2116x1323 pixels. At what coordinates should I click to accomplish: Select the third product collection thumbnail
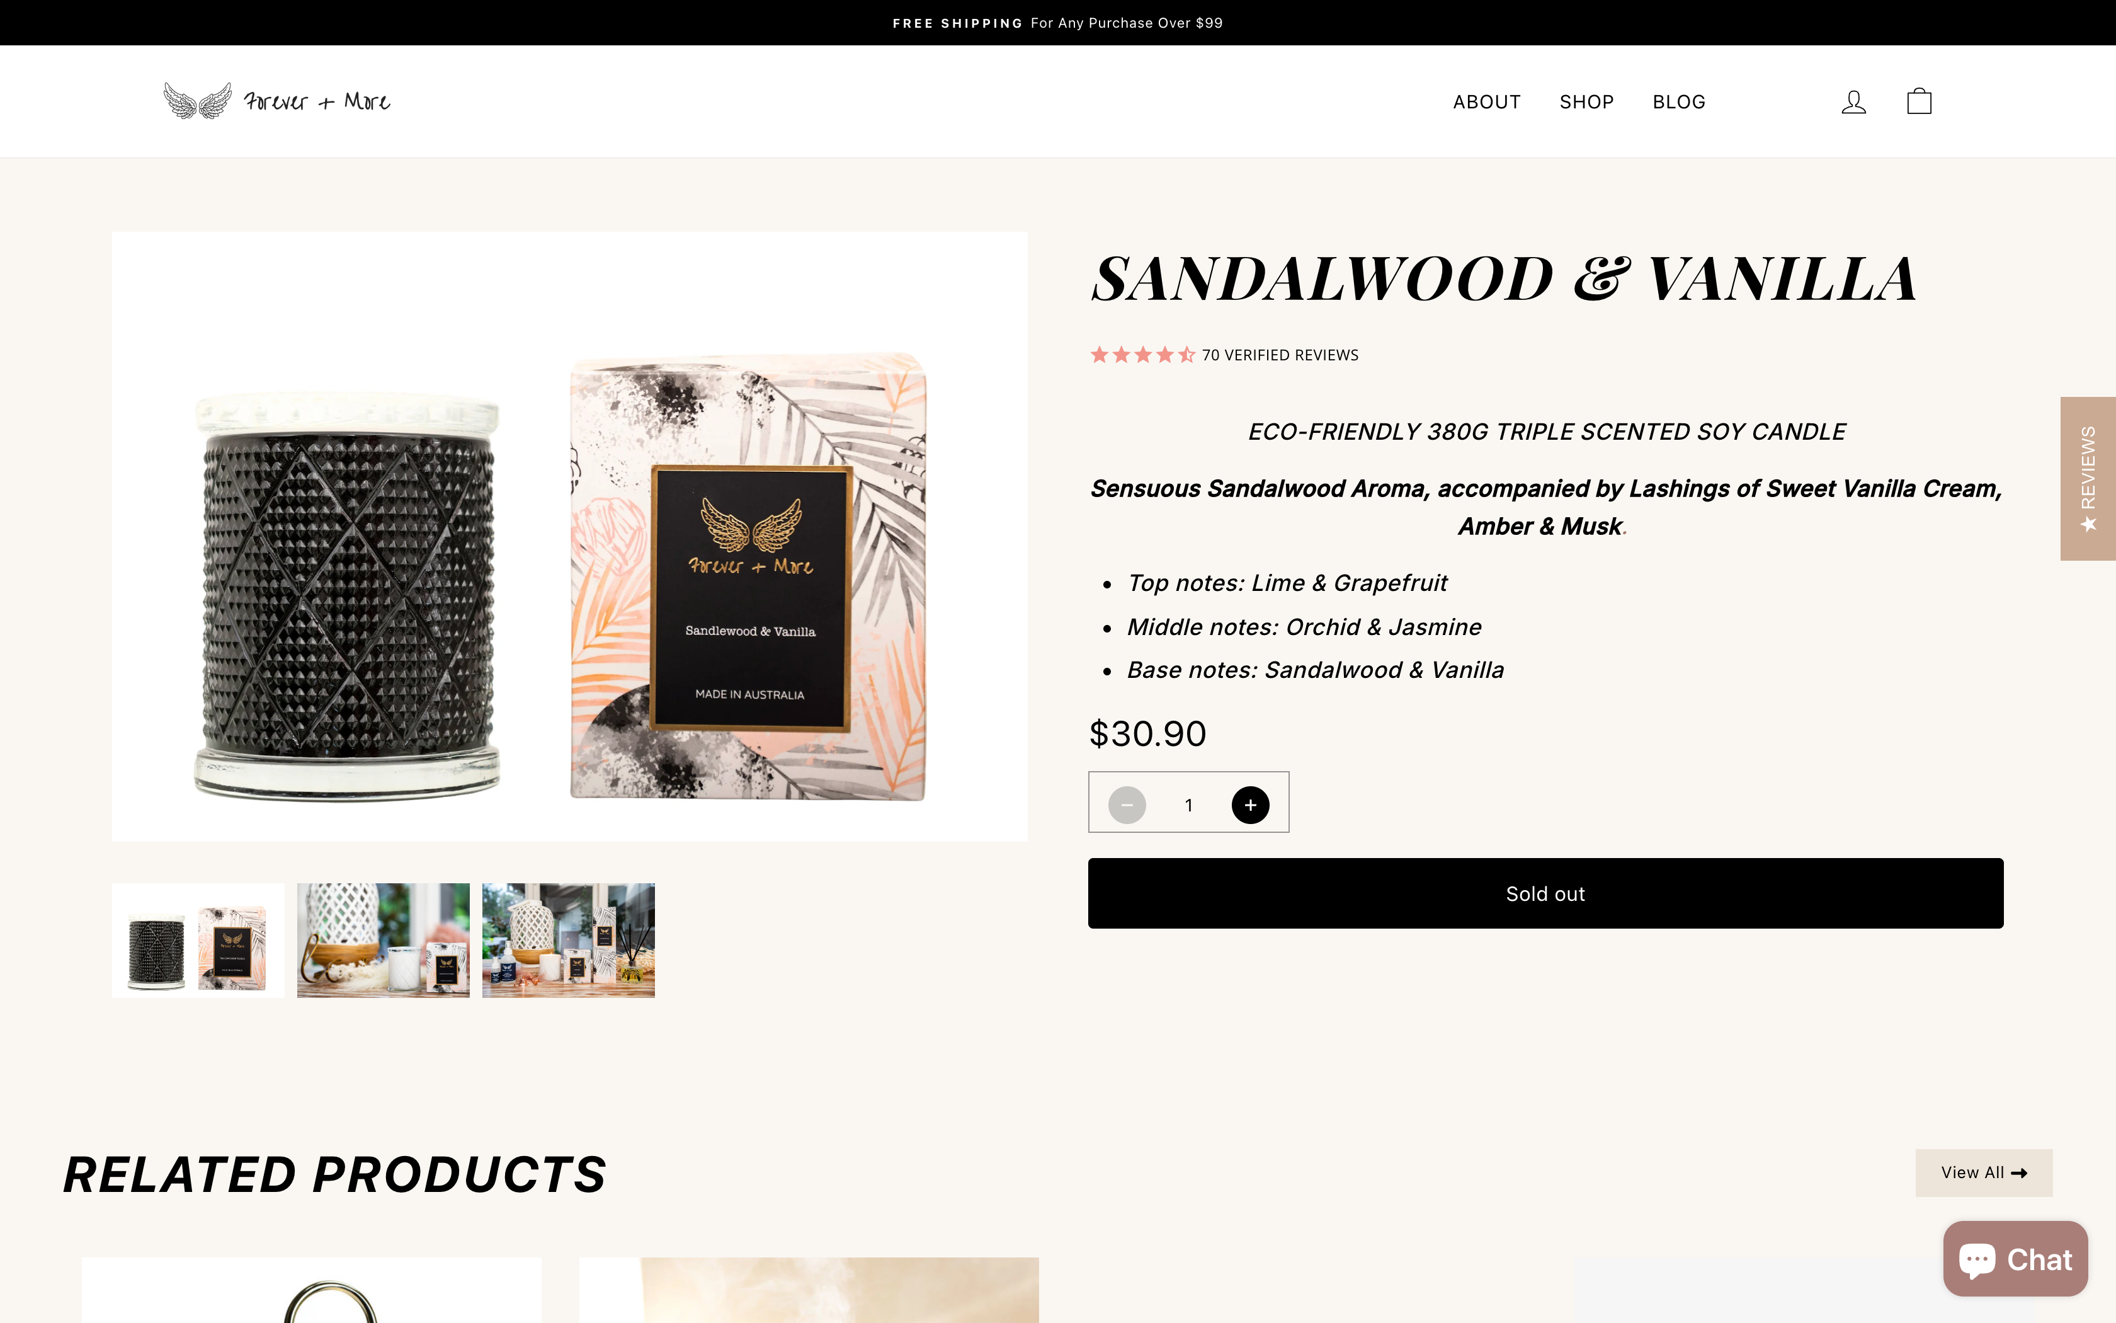pos(568,941)
